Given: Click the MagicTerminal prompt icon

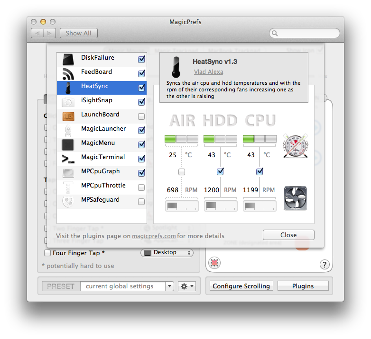Looking at the screenshot, I should pyautogui.click(x=68, y=159).
